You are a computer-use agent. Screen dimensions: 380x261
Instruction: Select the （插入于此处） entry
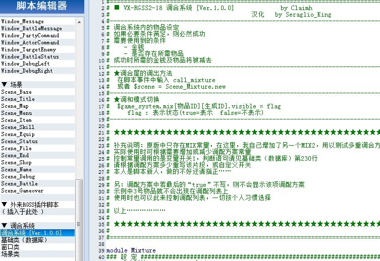point(37,212)
